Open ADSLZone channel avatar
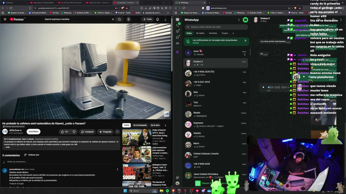This screenshot has width=346, height=194. tap(5, 132)
